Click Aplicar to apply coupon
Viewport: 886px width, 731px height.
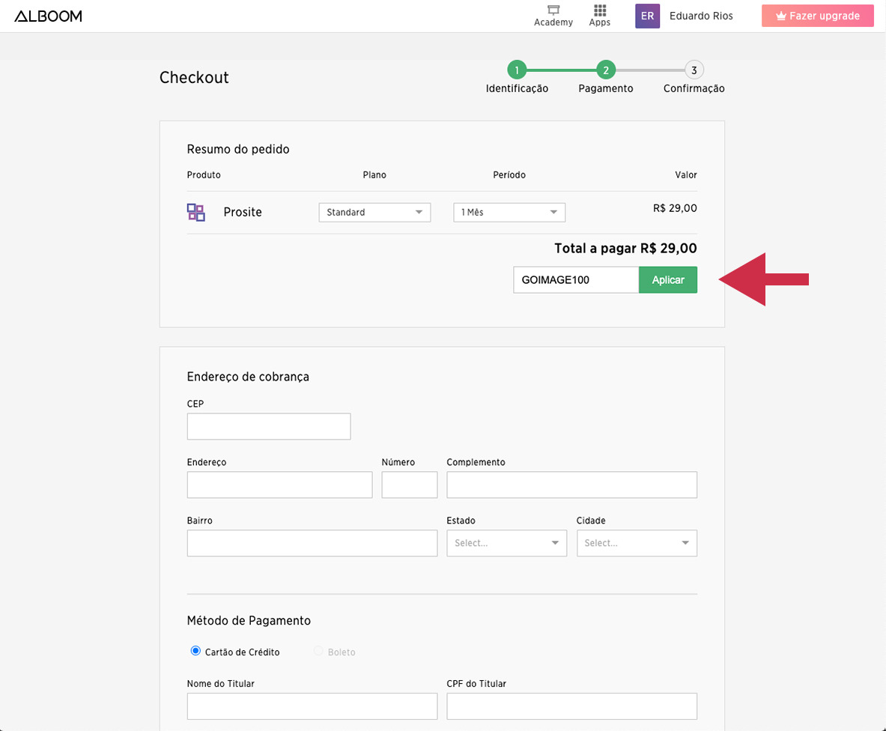(668, 280)
